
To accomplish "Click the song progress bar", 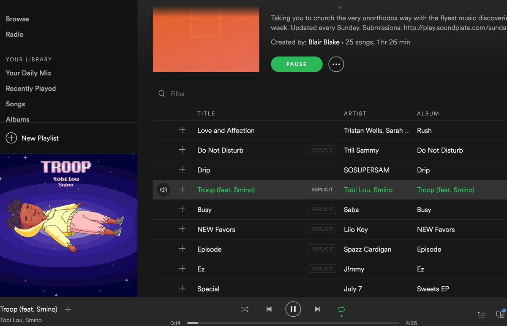I will (x=294, y=323).
